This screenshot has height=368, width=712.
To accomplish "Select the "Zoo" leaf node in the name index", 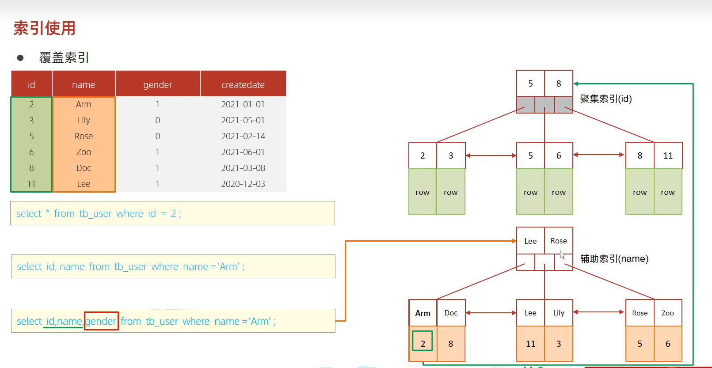I will 667,313.
